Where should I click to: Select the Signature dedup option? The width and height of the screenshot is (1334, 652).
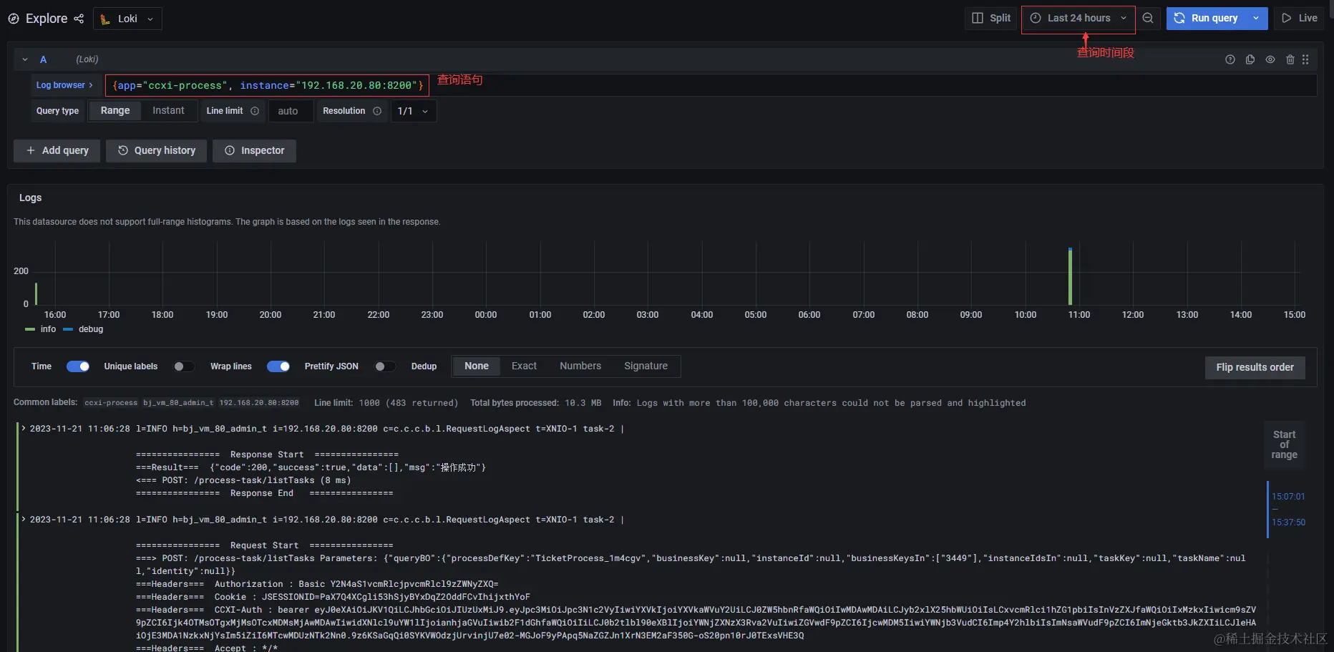646,366
